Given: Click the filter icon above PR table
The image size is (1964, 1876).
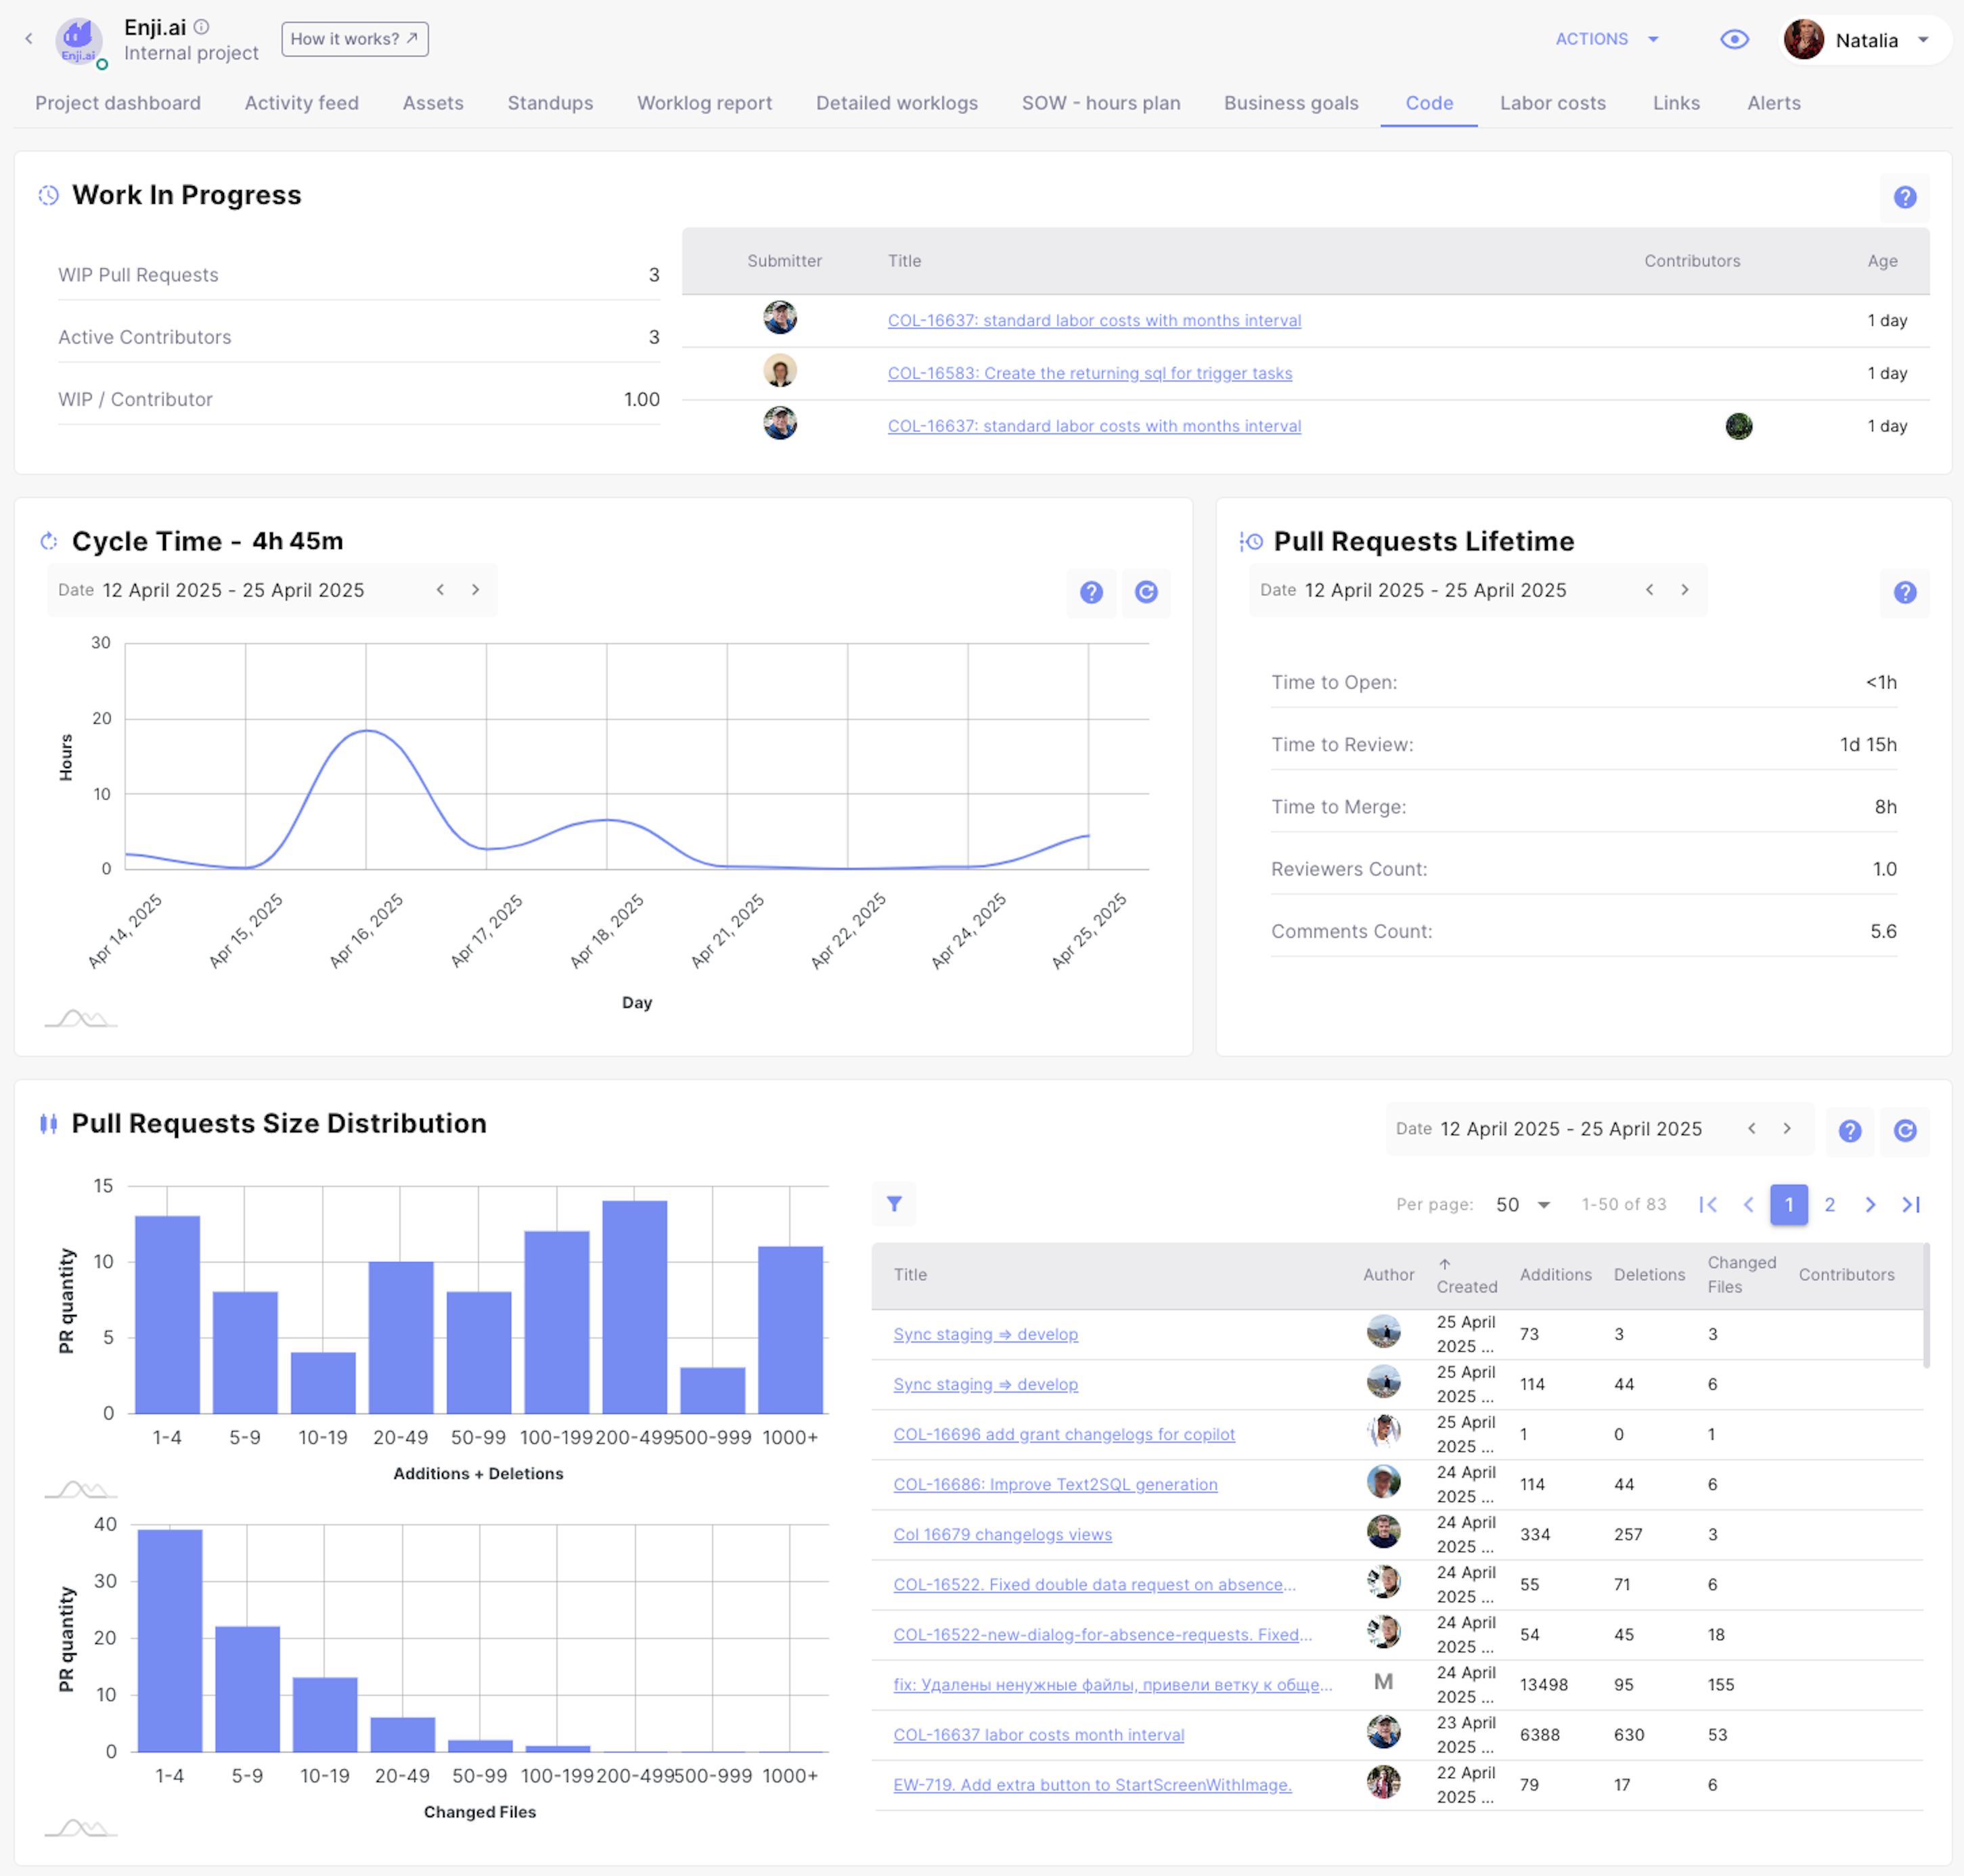Looking at the screenshot, I should click(x=894, y=1204).
